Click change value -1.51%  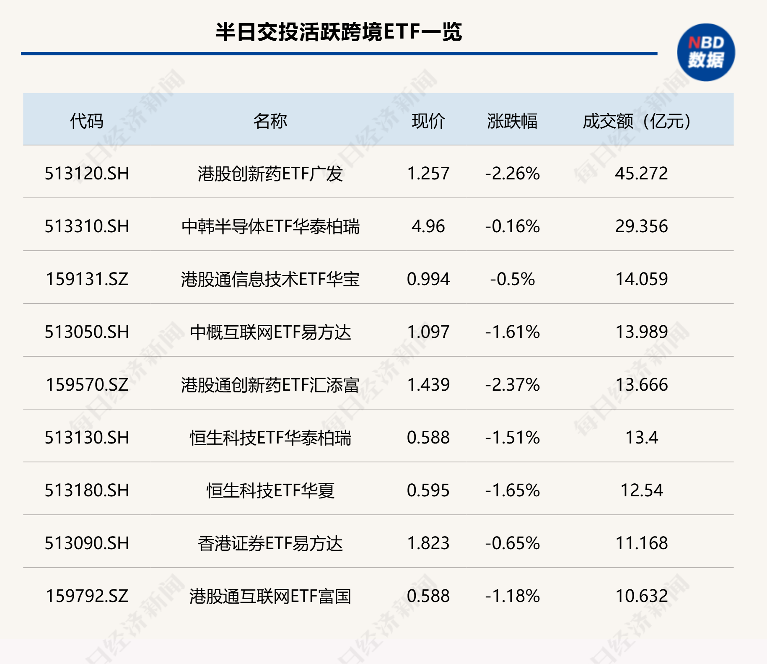pyautogui.click(x=512, y=438)
